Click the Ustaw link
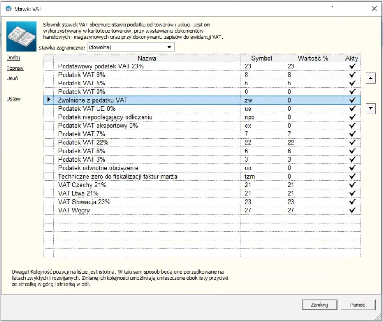The image size is (383, 322). click(13, 99)
